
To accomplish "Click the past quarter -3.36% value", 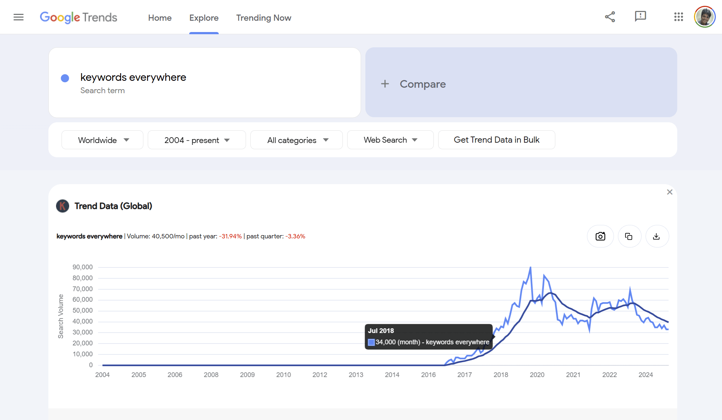I will click(x=295, y=236).
